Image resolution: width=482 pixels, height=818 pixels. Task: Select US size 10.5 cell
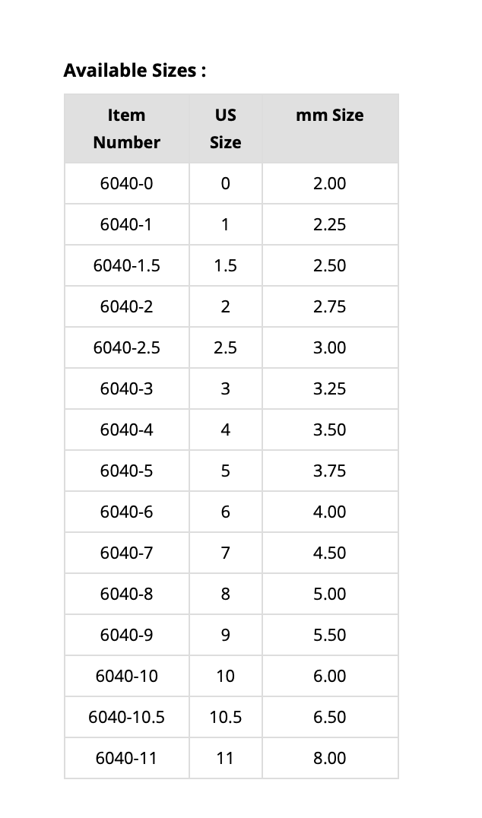(x=225, y=717)
